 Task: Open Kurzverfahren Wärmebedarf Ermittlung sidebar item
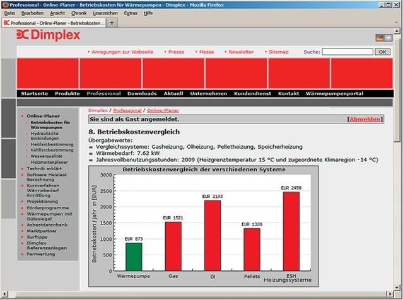pos(43,190)
